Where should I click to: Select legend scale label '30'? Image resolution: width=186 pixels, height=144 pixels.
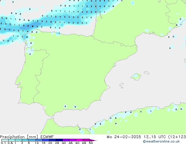(x=64, y=143)
